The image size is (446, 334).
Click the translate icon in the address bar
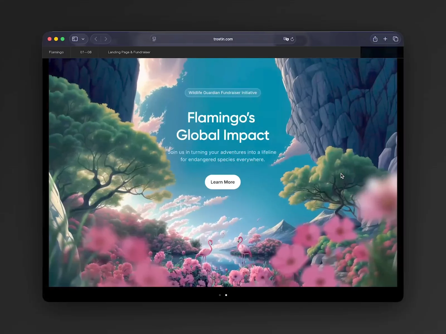(x=286, y=39)
